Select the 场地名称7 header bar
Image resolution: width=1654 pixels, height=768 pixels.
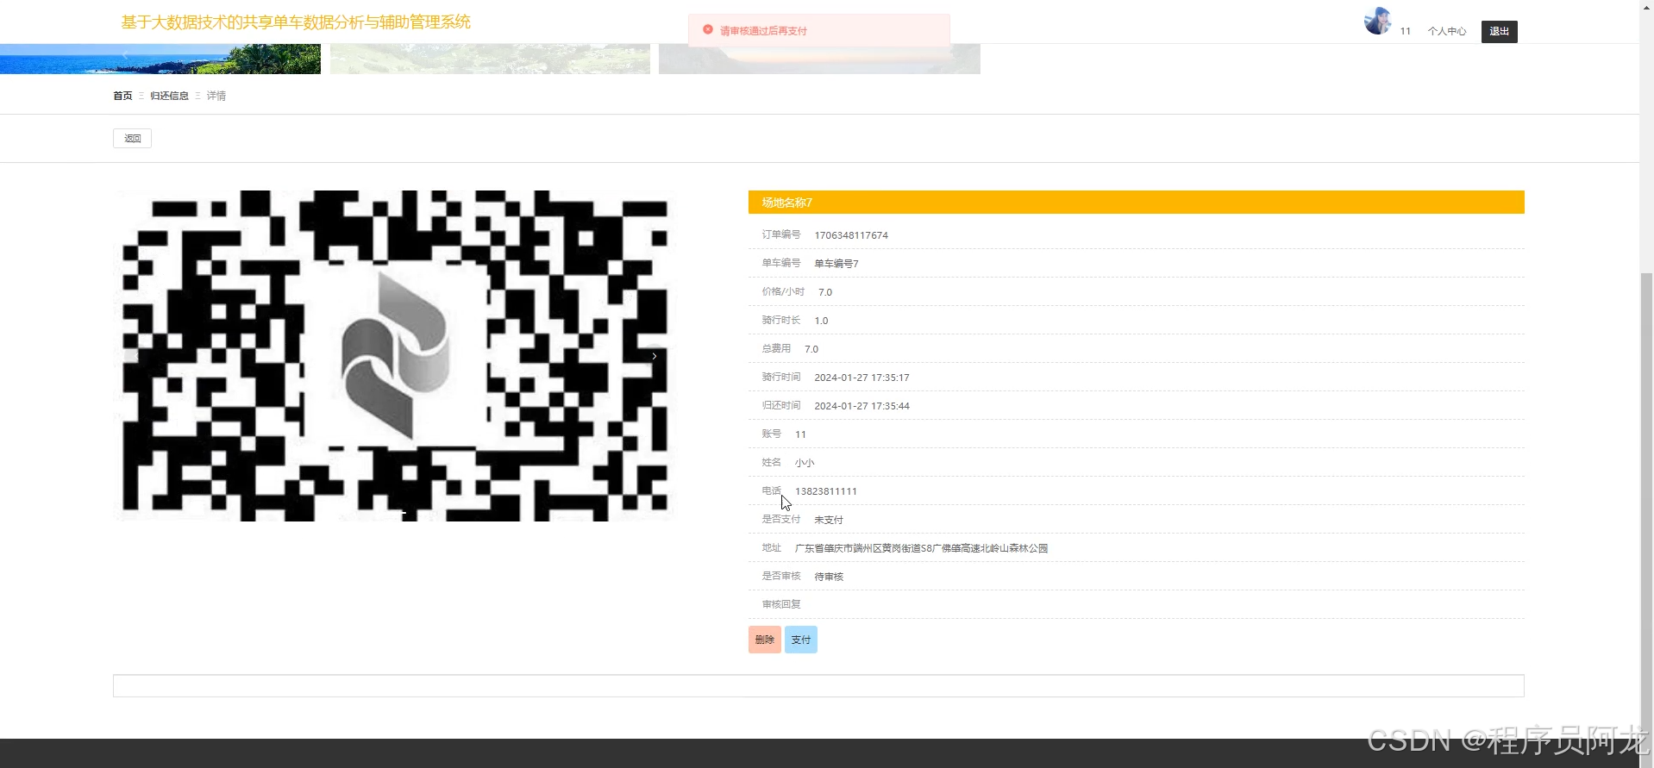1136,202
